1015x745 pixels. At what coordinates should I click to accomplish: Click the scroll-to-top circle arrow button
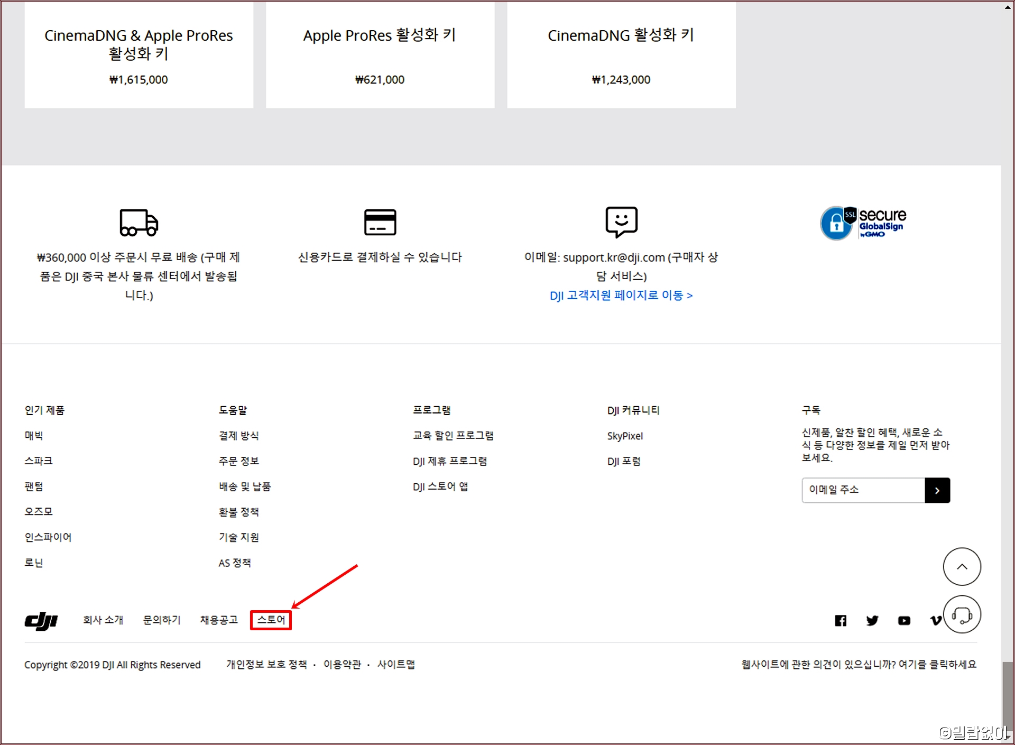pos(962,566)
